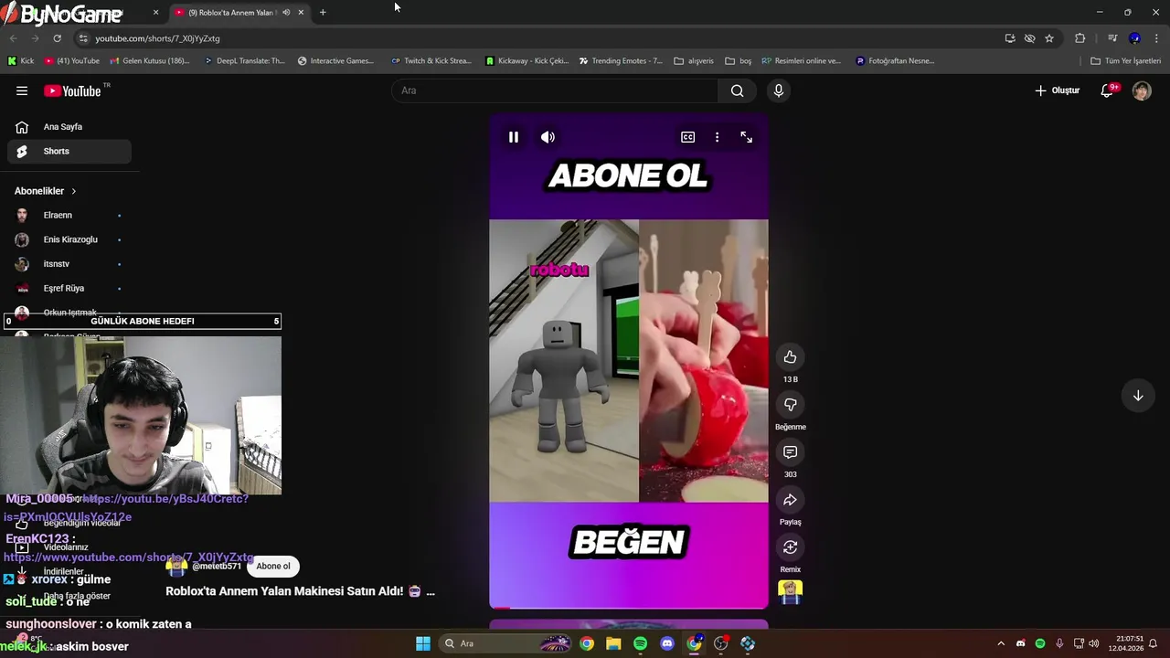The image size is (1170, 658).
Task: Open the Twitch & Kick Strea... bookmark
Action: pyautogui.click(x=431, y=61)
